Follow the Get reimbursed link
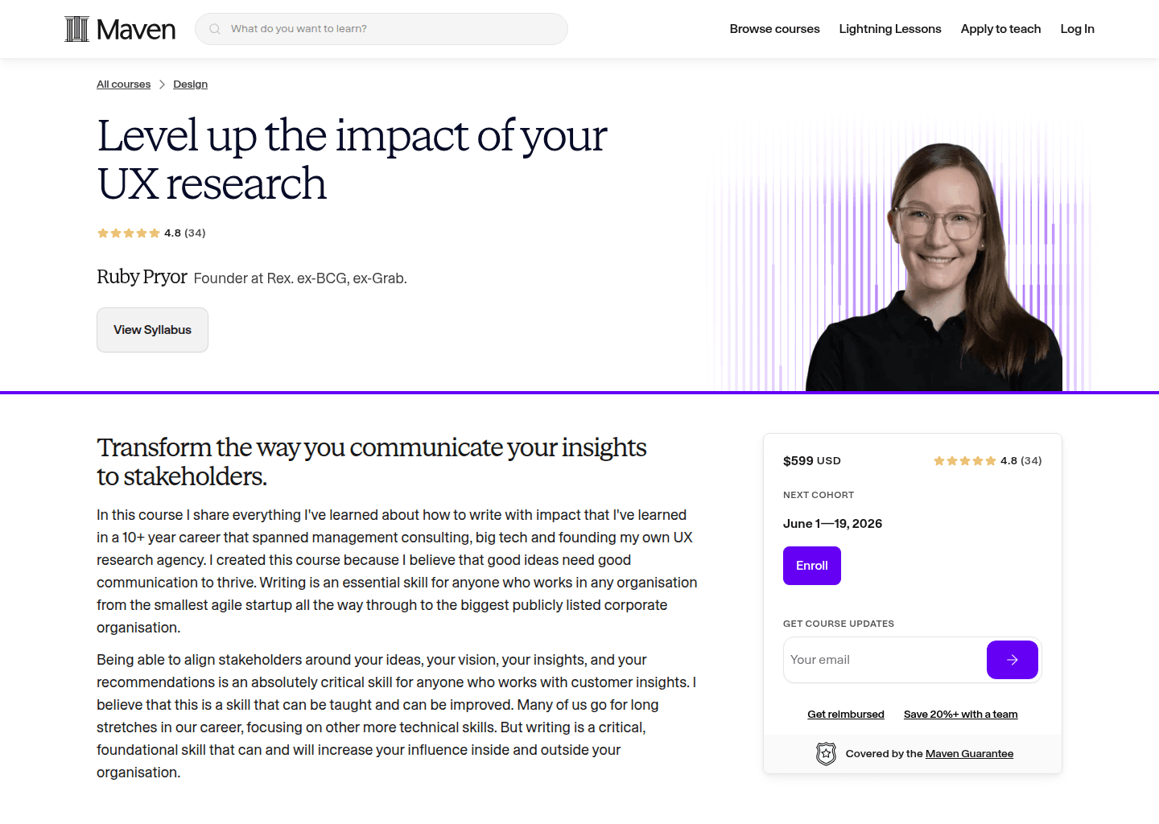 pyautogui.click(x=846, y=714)
